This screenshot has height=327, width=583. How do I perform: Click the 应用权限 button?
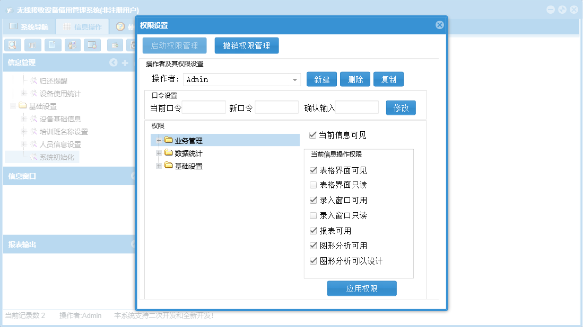pyautogui.click(x=362, y=288)
